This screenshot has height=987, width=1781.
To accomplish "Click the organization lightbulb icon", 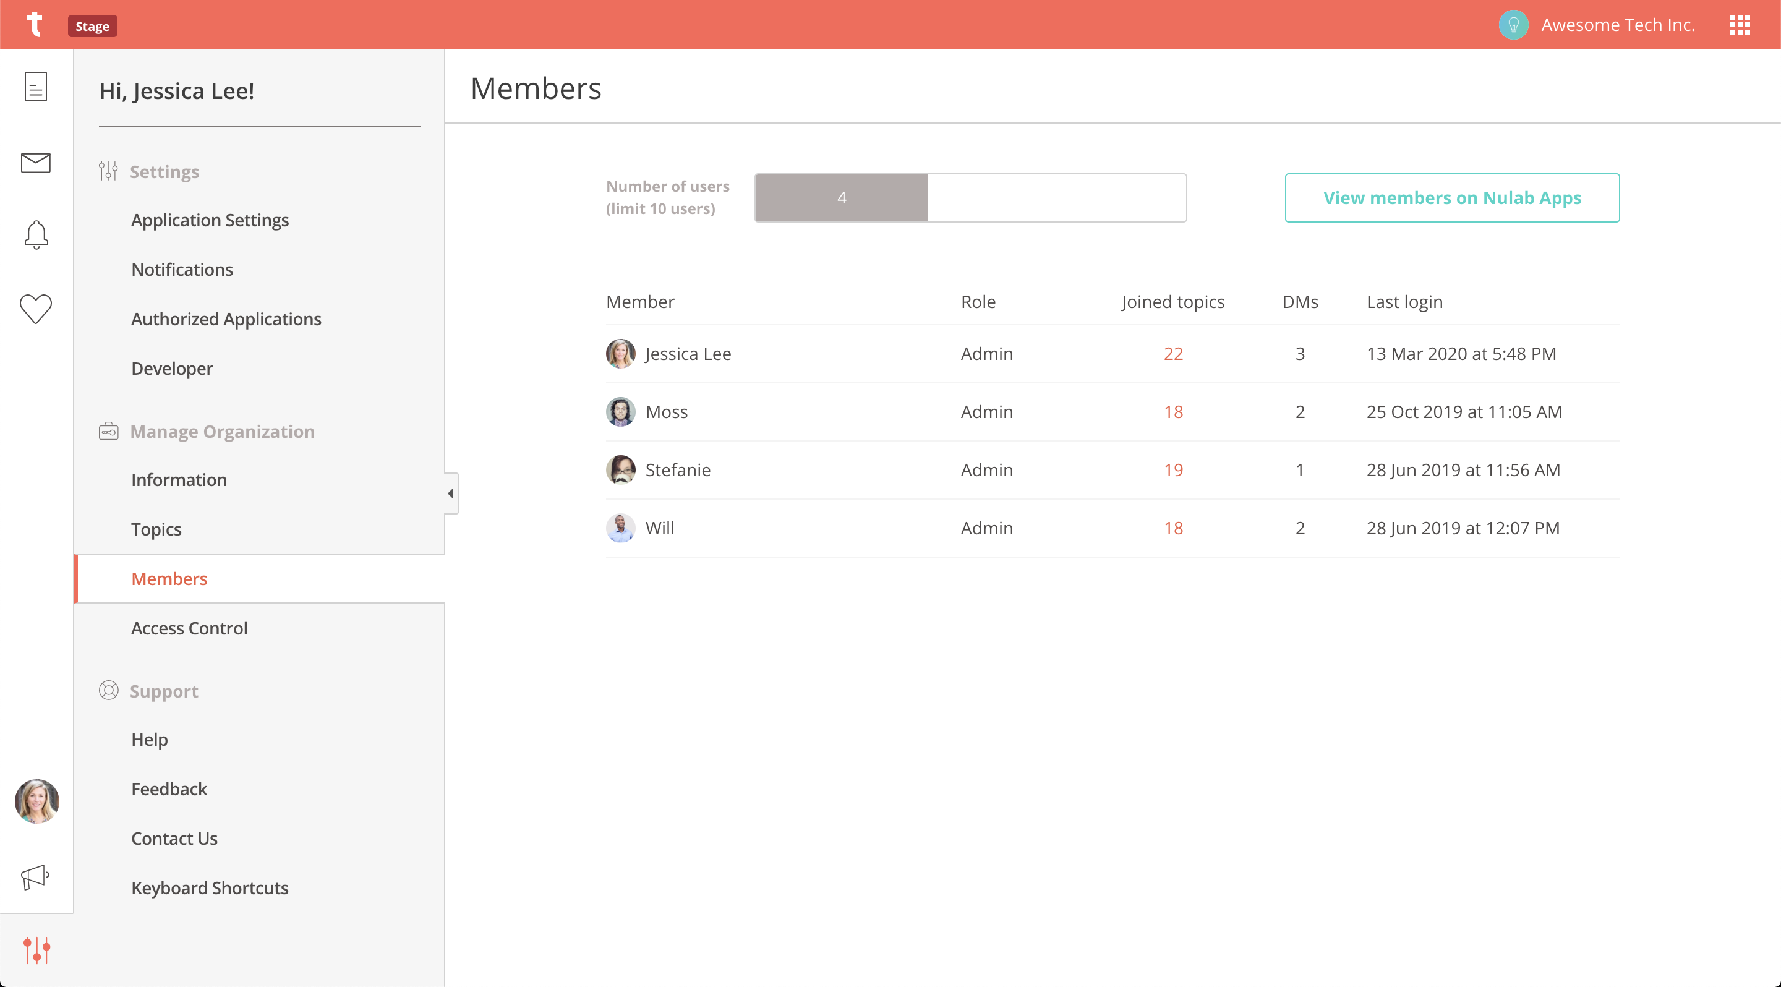I will pyautogui.click(x=1513, y=25).
